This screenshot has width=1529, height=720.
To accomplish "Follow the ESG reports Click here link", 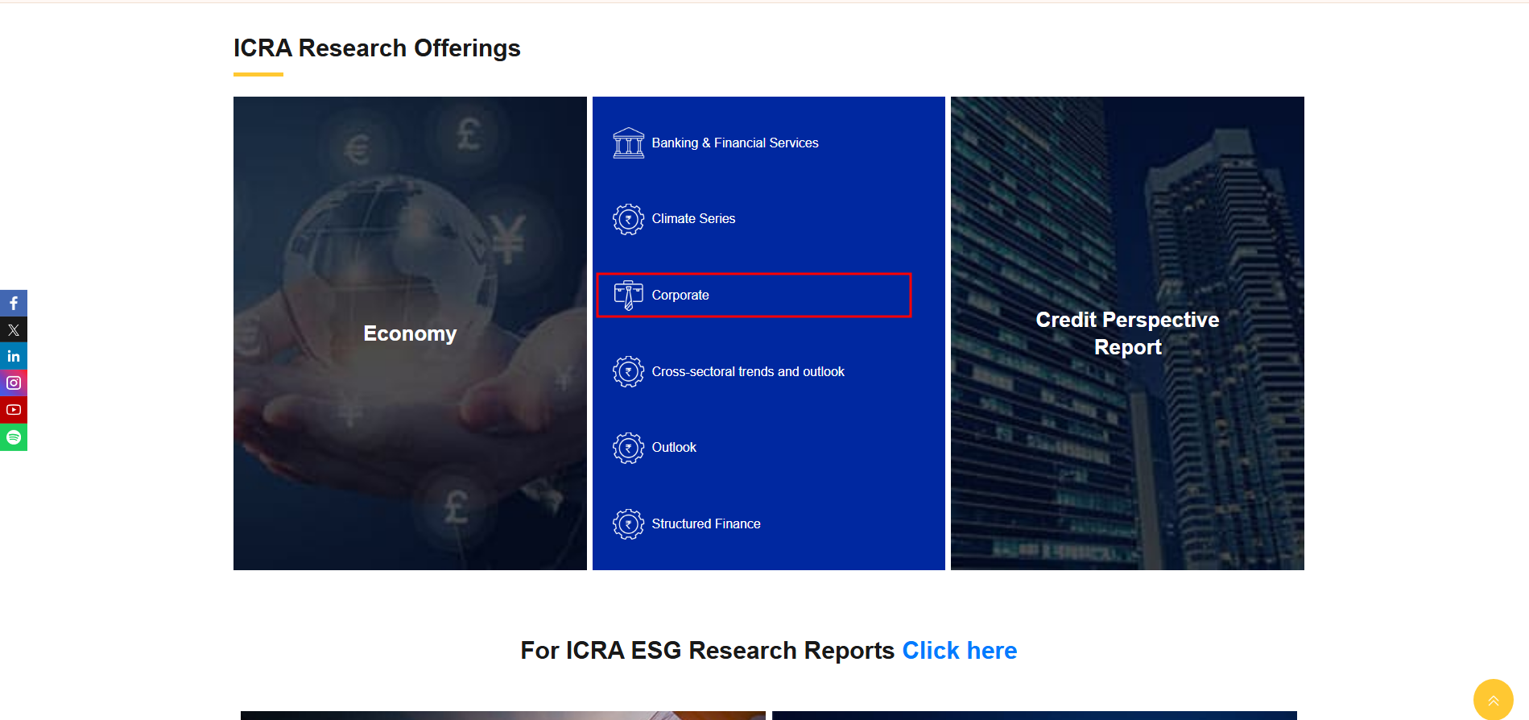I will (x=959, y=651).
